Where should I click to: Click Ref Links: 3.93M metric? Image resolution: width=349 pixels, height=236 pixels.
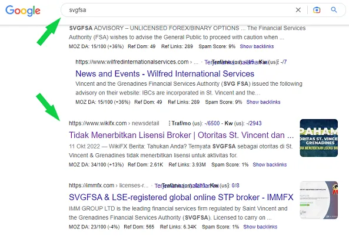pyautogui.click(x=187, y=165)
